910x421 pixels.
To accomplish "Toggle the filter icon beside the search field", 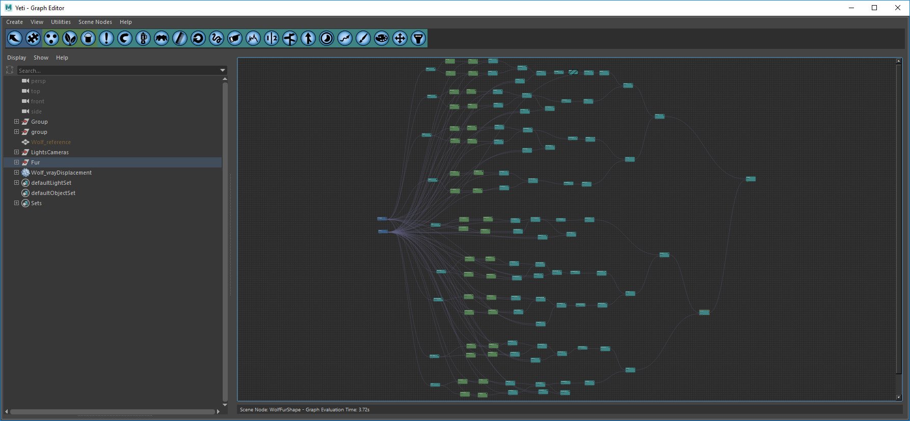I will 10,70.
